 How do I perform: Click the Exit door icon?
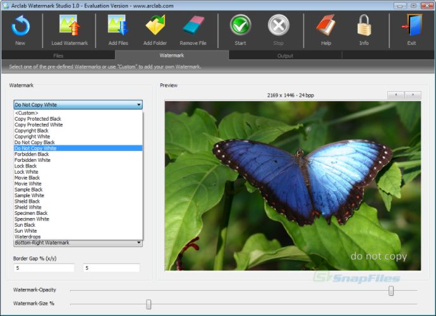coord(411,25)
